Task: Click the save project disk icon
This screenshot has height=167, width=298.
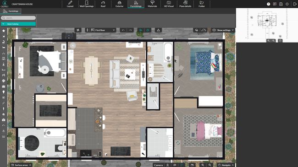Action: (x=281, y=4)
